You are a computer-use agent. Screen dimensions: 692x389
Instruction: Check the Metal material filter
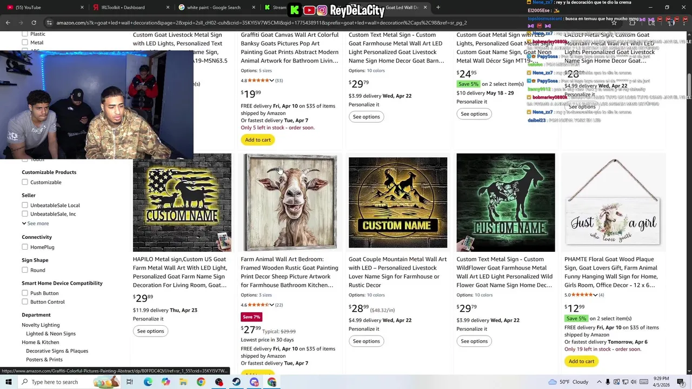coord(25,43)
